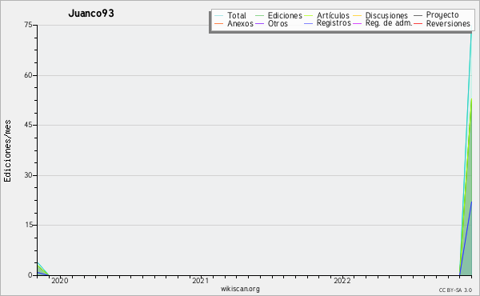The width and height of the screenshot is (480, 296).
Task: Select the Reg. de adm. legend entry
Action: click(x=389, y=23)
